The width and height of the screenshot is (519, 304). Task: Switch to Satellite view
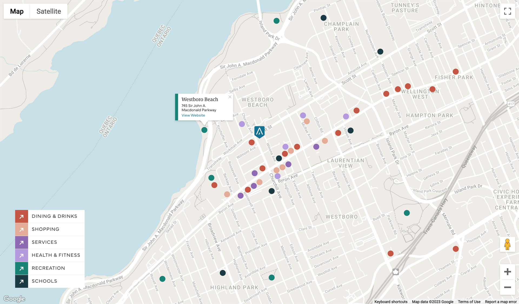49,11
